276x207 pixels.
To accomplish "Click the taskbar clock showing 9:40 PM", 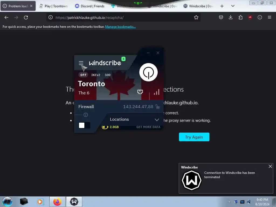I will pos(262,202).
